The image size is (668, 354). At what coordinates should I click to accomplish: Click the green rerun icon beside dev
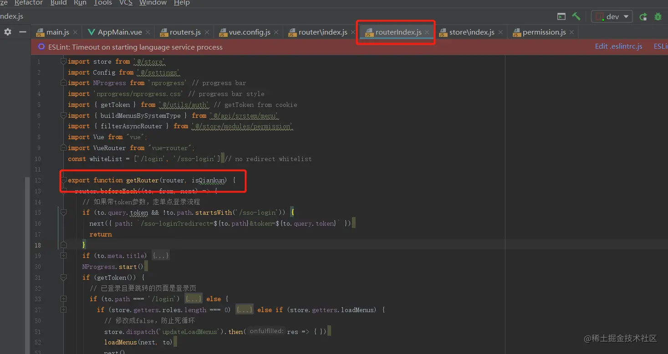643,17
